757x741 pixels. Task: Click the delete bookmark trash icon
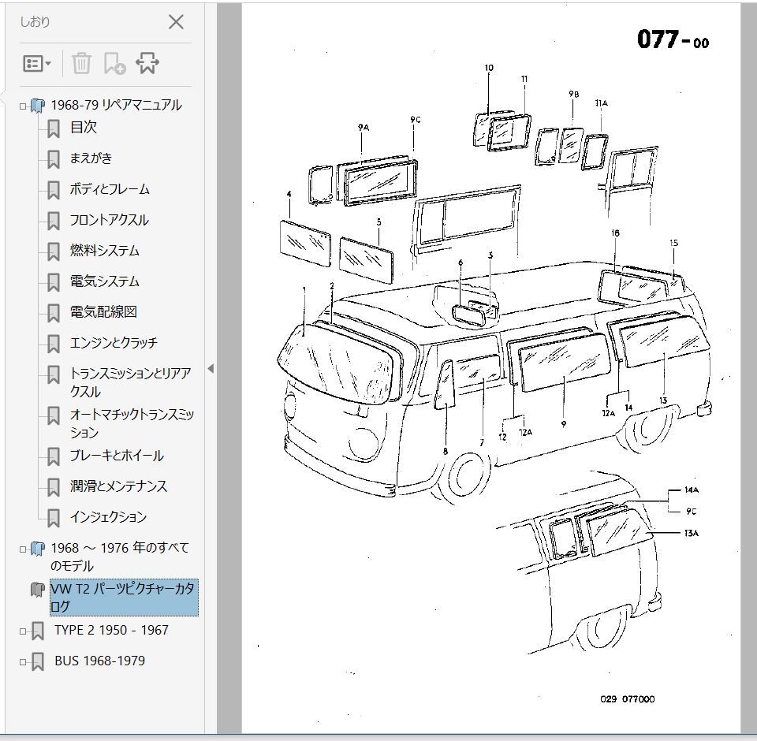click(81, 63)
